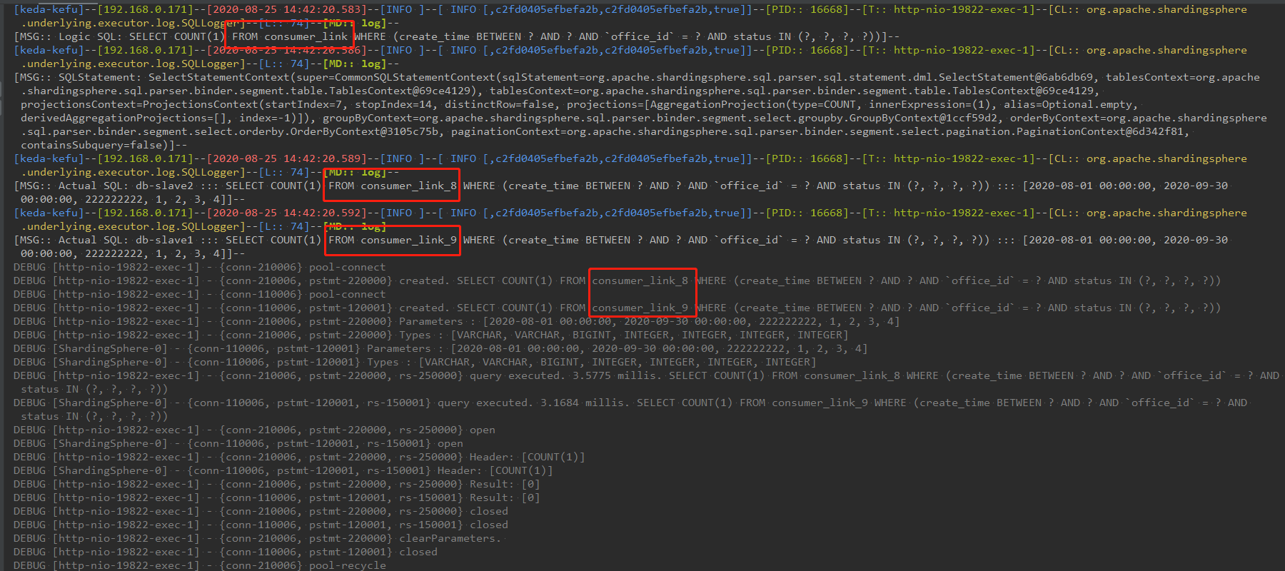Screen dimensions: 1285x571
Task: Click 'SQLStatement:' in the MSG line
Action: (x=101, y=77)
